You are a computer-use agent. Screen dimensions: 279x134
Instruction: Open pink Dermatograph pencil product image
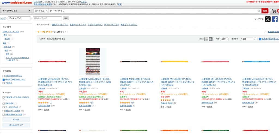215,62
